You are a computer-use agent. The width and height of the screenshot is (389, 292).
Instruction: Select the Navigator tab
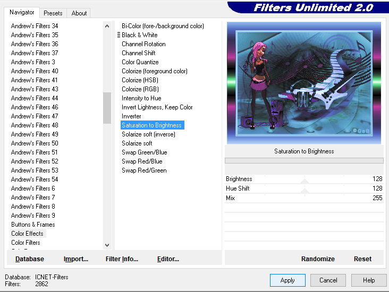point(22,12)
